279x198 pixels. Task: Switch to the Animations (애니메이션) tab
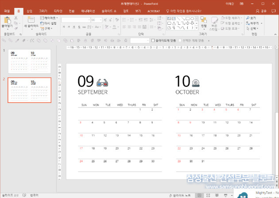(x=88, y=11)
